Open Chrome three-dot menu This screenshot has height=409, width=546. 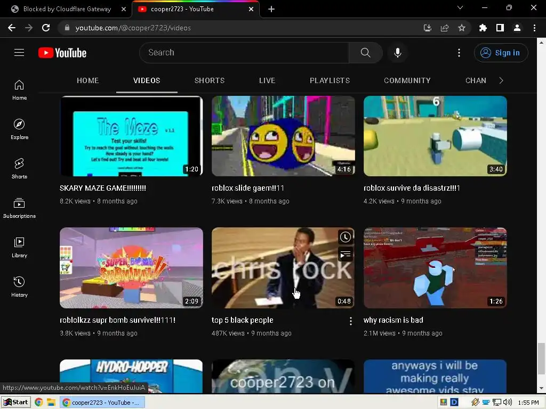pos(534,28)
